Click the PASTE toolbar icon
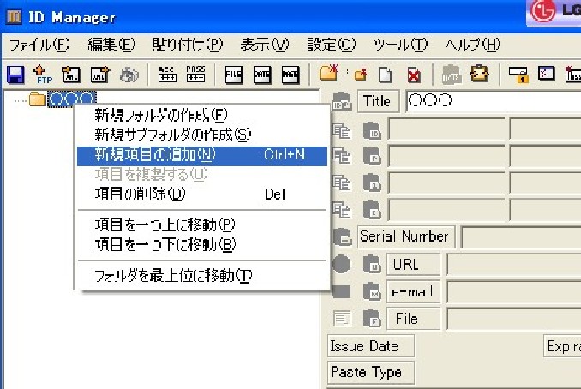Screen dimensions: 581x389 290,75
